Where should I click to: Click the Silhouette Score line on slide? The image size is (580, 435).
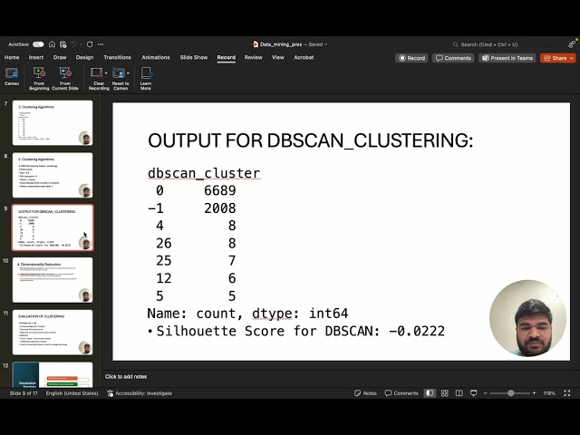(x=300, y=331)
